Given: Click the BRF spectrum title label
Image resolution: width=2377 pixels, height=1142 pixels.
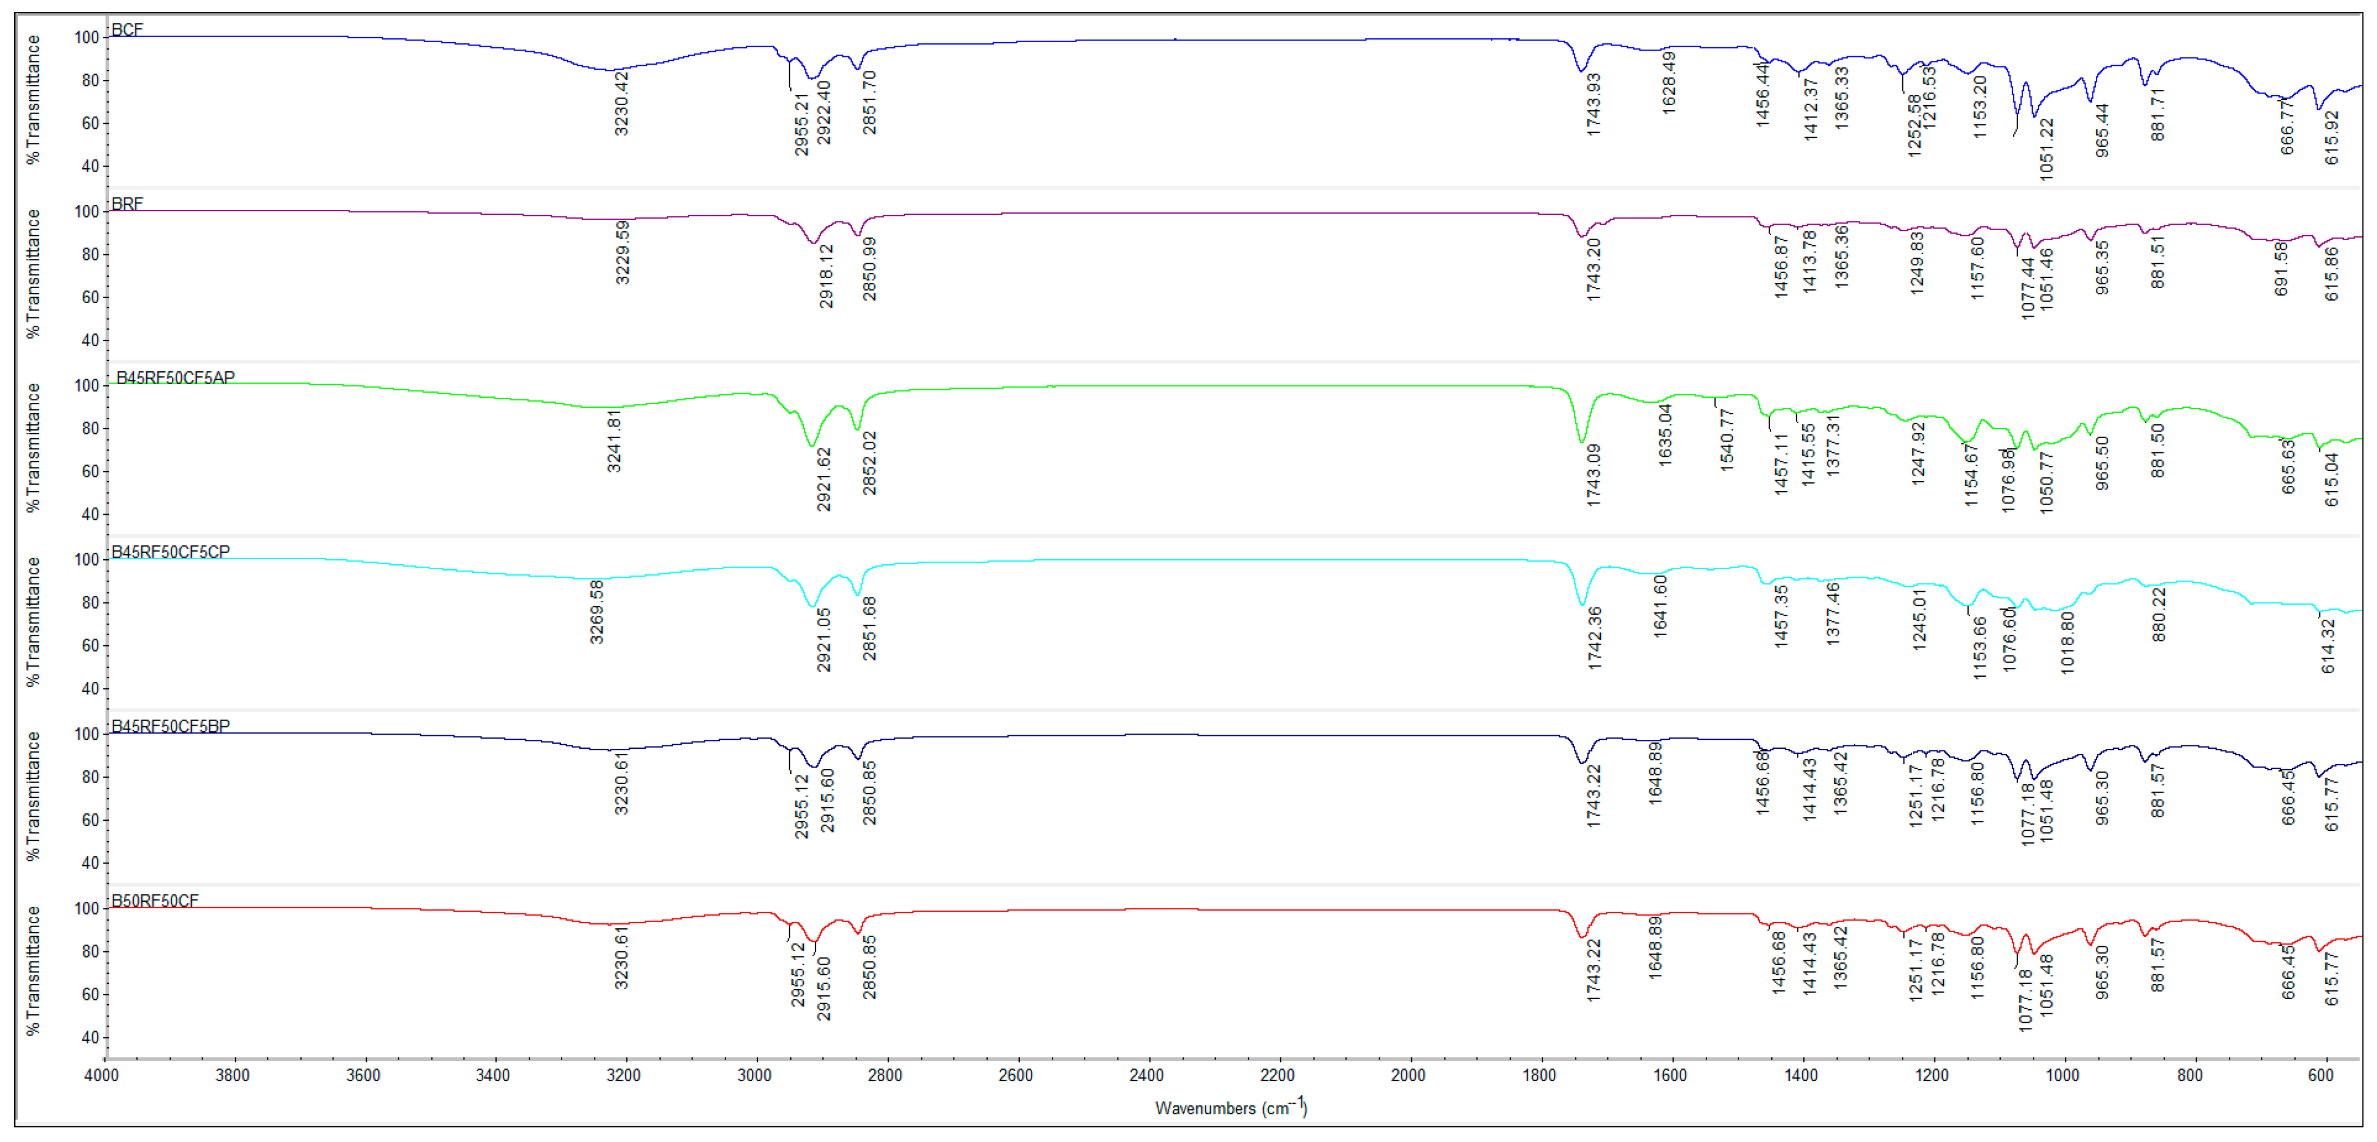Looking at the screenshot, I should tap(127, 204).
